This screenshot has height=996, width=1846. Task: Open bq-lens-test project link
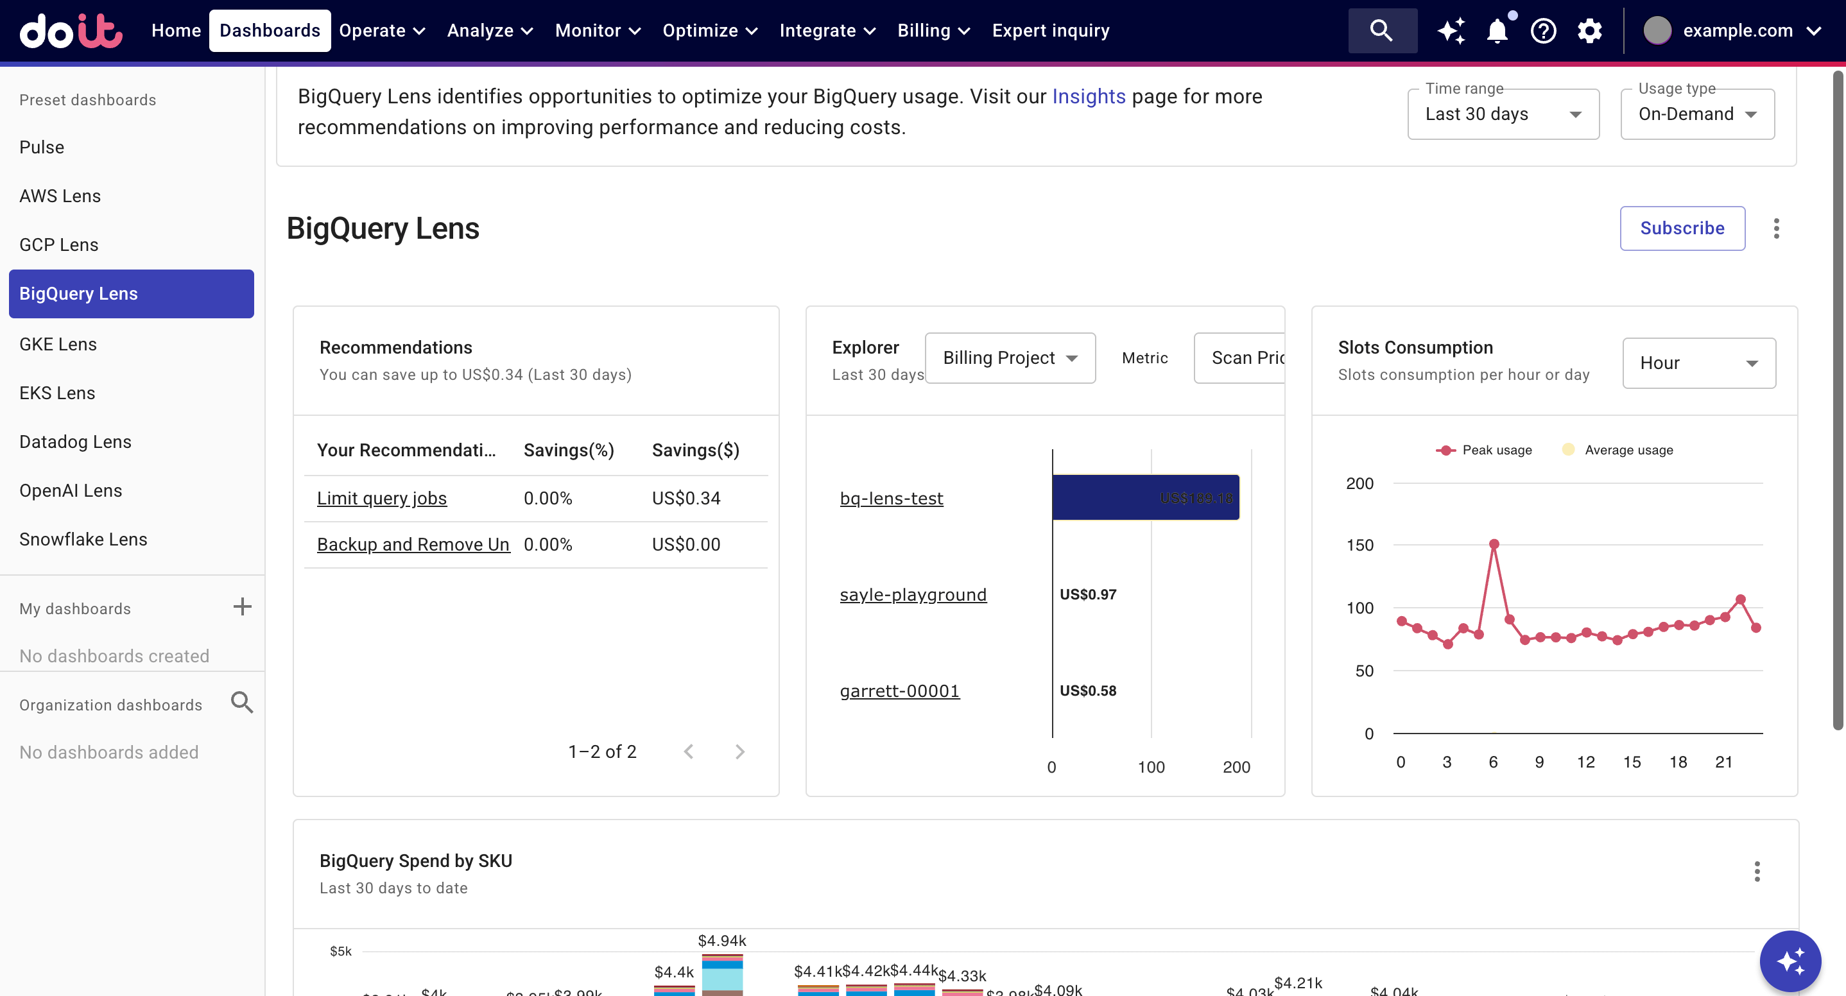point(892,498)
